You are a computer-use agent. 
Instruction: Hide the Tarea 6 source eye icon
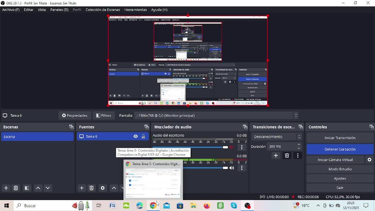pos(136,136)
